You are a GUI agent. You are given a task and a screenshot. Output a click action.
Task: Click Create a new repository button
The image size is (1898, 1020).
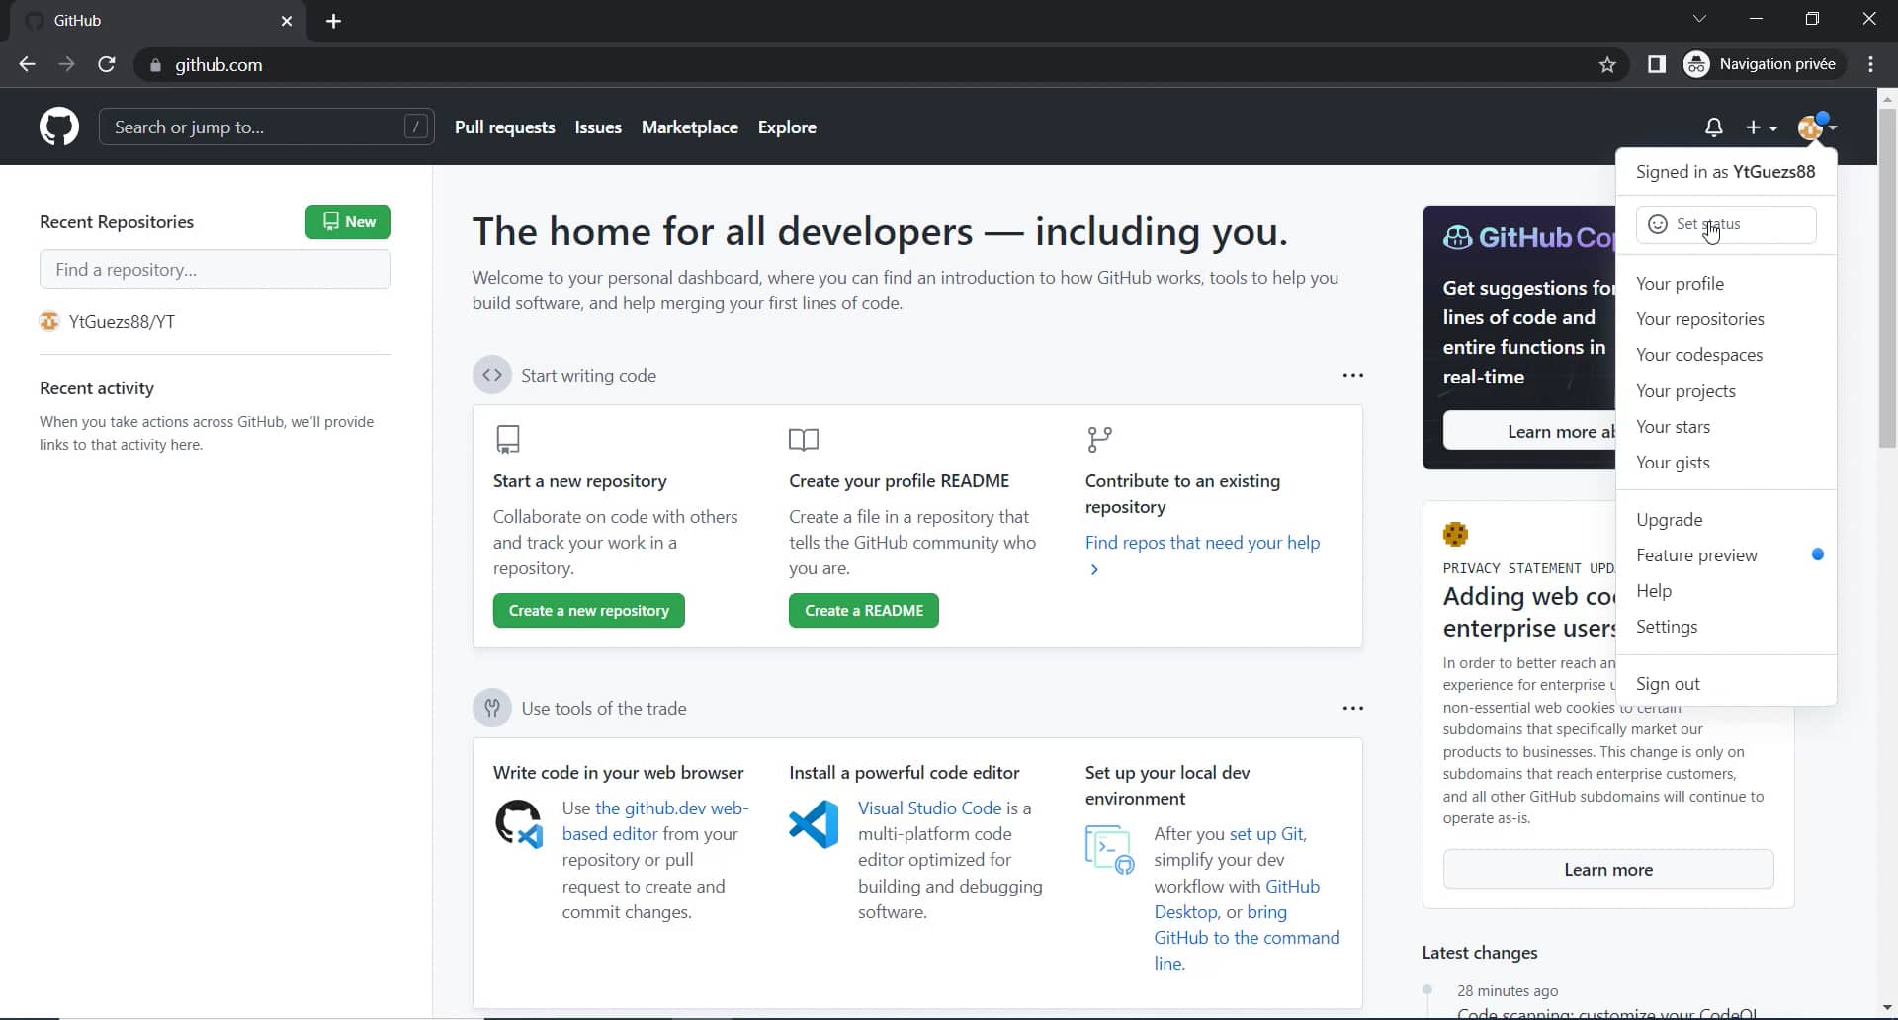point(589,611)
